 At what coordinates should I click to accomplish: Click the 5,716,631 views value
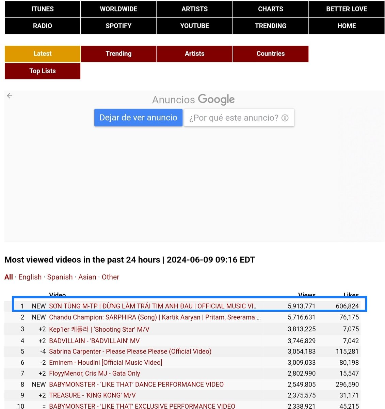[302, 317]
